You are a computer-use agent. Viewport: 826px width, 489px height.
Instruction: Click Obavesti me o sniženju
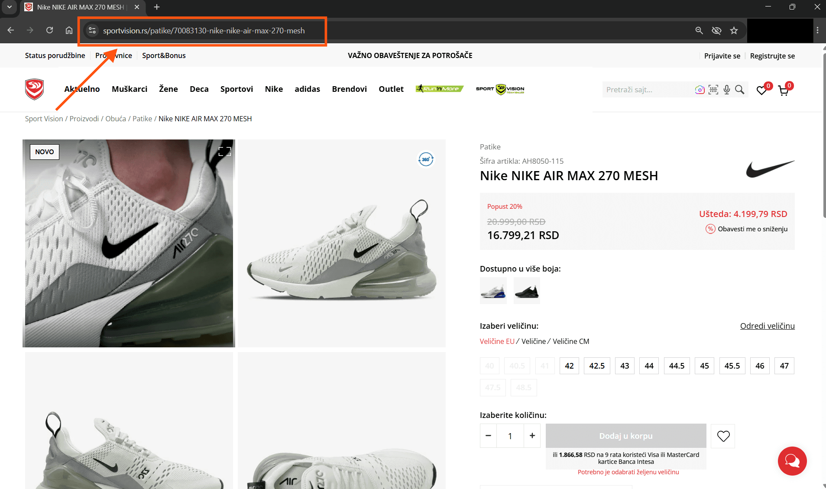746,229
